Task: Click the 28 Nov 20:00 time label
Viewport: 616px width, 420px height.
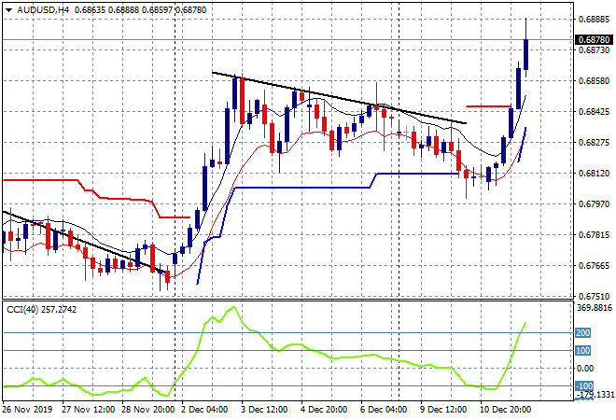Action: point(148,410)
